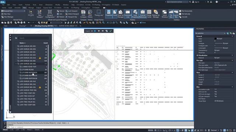Click Lock Viewport in ribbon

click(x=72, y=11)
